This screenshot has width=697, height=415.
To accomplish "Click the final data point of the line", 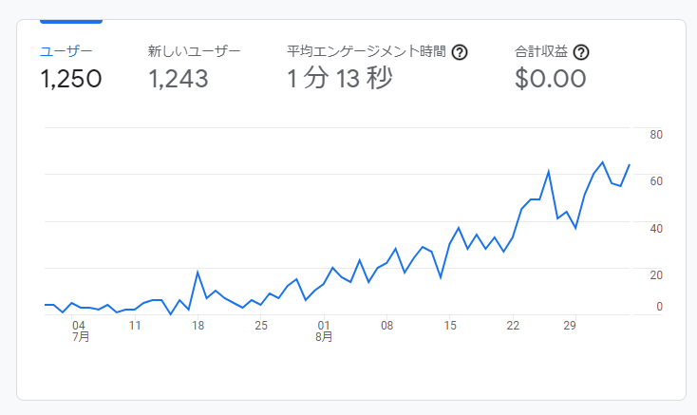I will 629,165.
